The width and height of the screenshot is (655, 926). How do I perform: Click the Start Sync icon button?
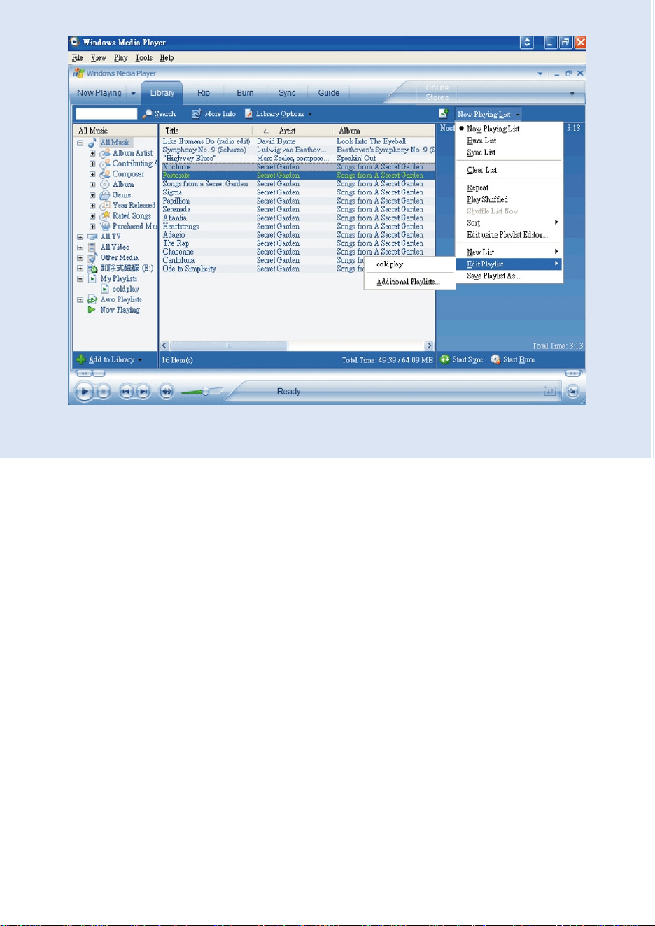pyautogui.click(x=445, y=359)
